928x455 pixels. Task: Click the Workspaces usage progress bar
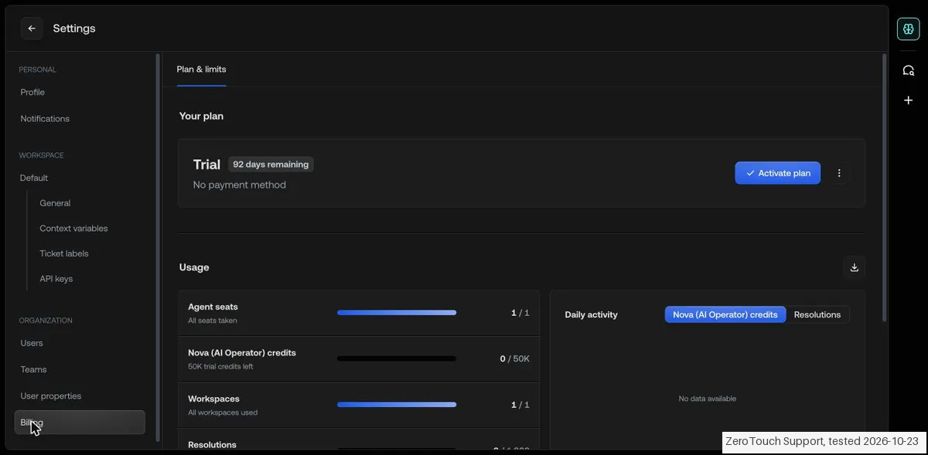tap(397, 405)
